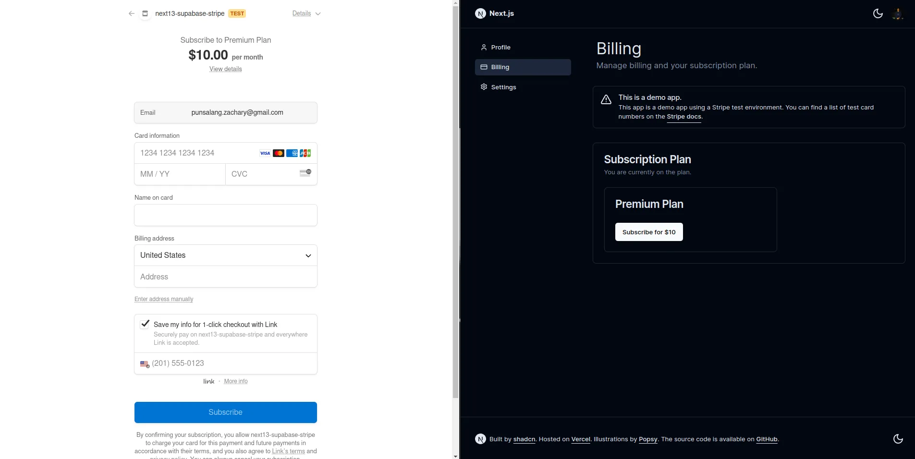Go to Settings in the sidebar
This screenshot has height=459, width=915.
(x=503, y=87)
